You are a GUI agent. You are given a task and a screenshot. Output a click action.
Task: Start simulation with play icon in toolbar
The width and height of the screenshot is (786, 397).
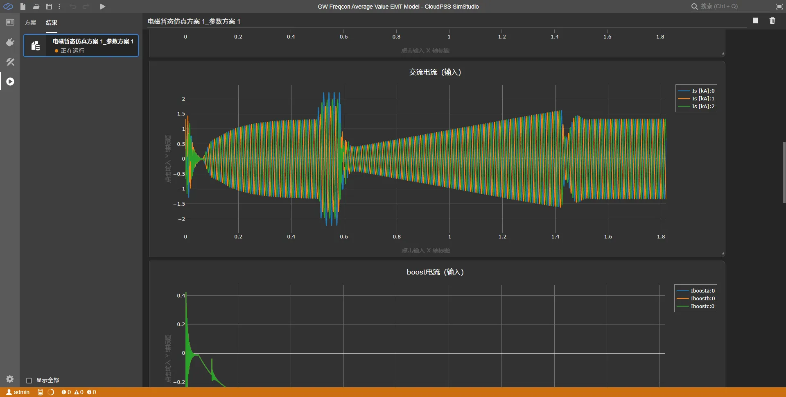click(102, 7)
